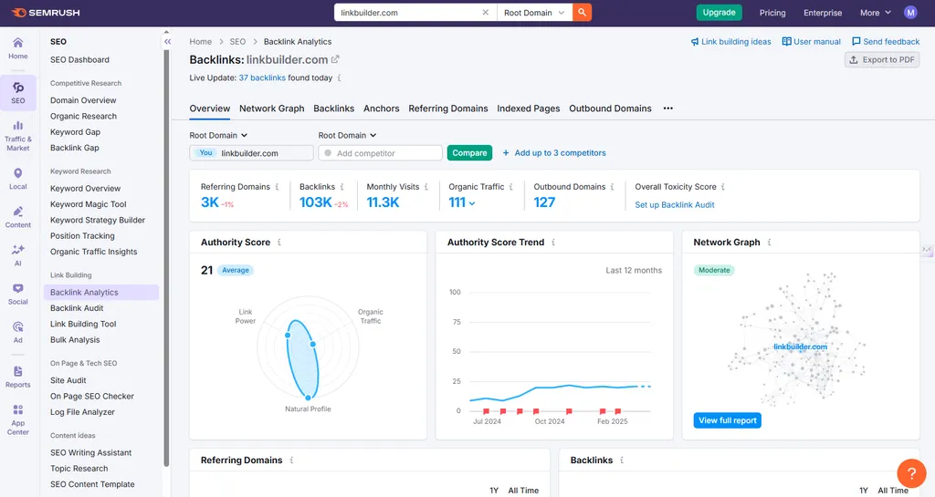935x497 pixels.
Task: Switch to the Anchors tab
Action: (x=381, y=109)
